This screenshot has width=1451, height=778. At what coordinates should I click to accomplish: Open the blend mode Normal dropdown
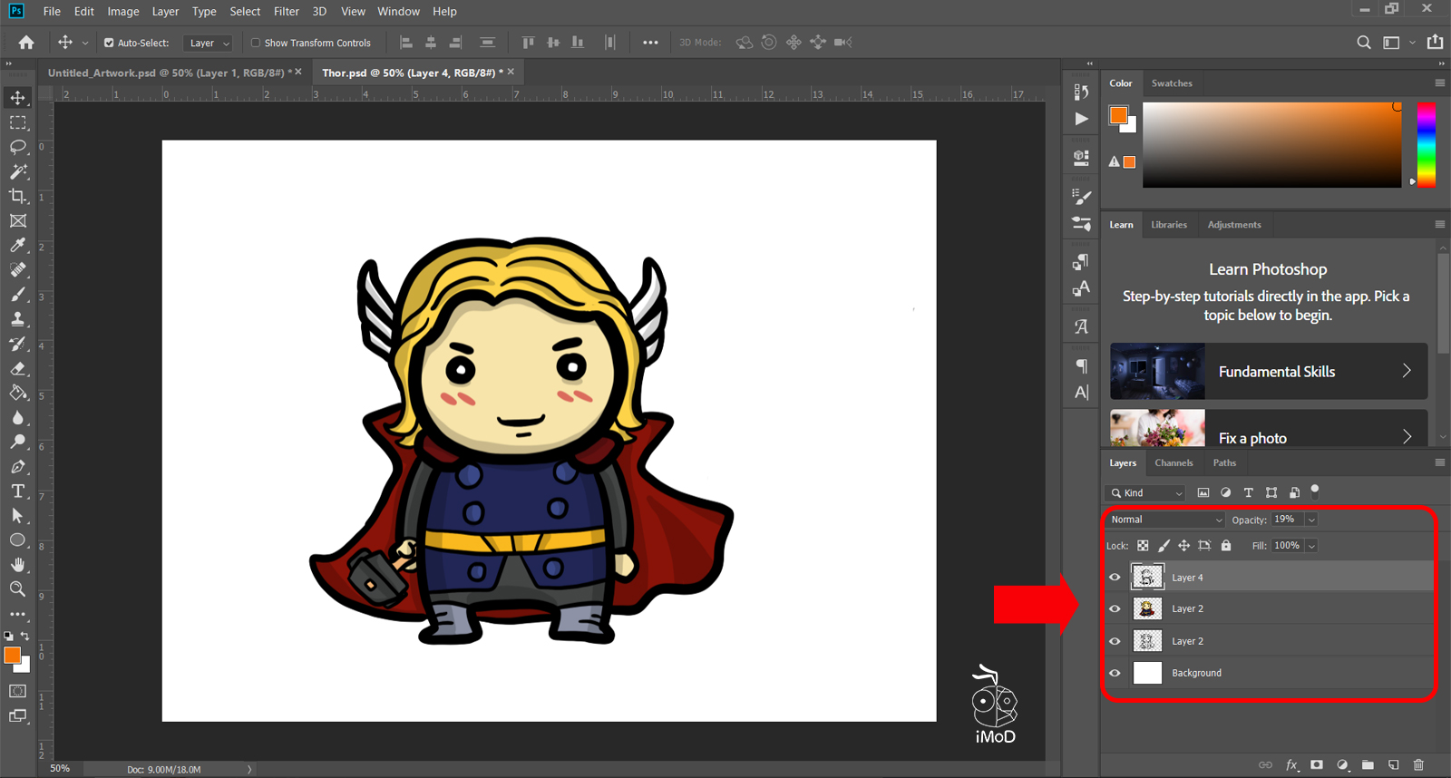tap(1166, 520)
